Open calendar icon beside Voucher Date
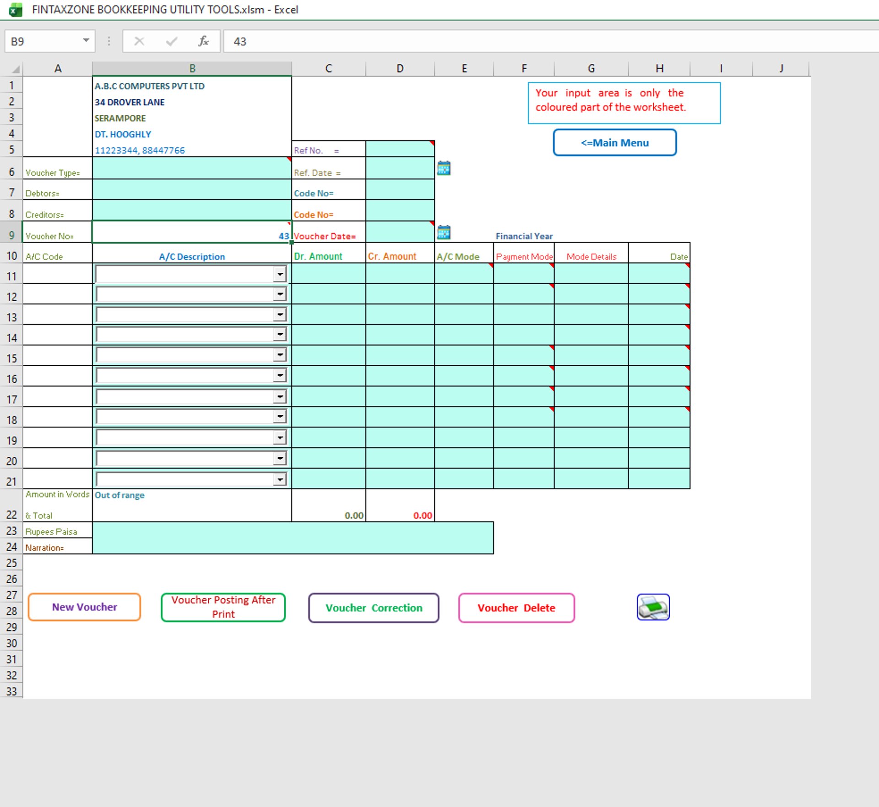 pos(444,232)
